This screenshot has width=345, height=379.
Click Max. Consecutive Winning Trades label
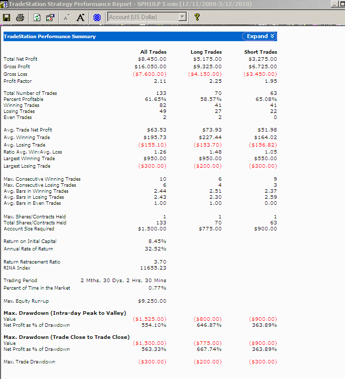pos(42,179)
